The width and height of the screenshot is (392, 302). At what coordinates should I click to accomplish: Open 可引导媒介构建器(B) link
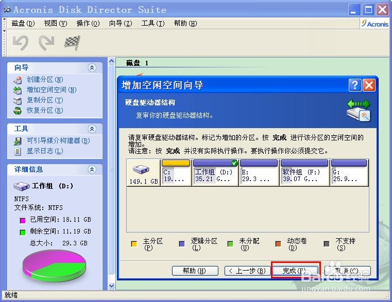point(58,141)
